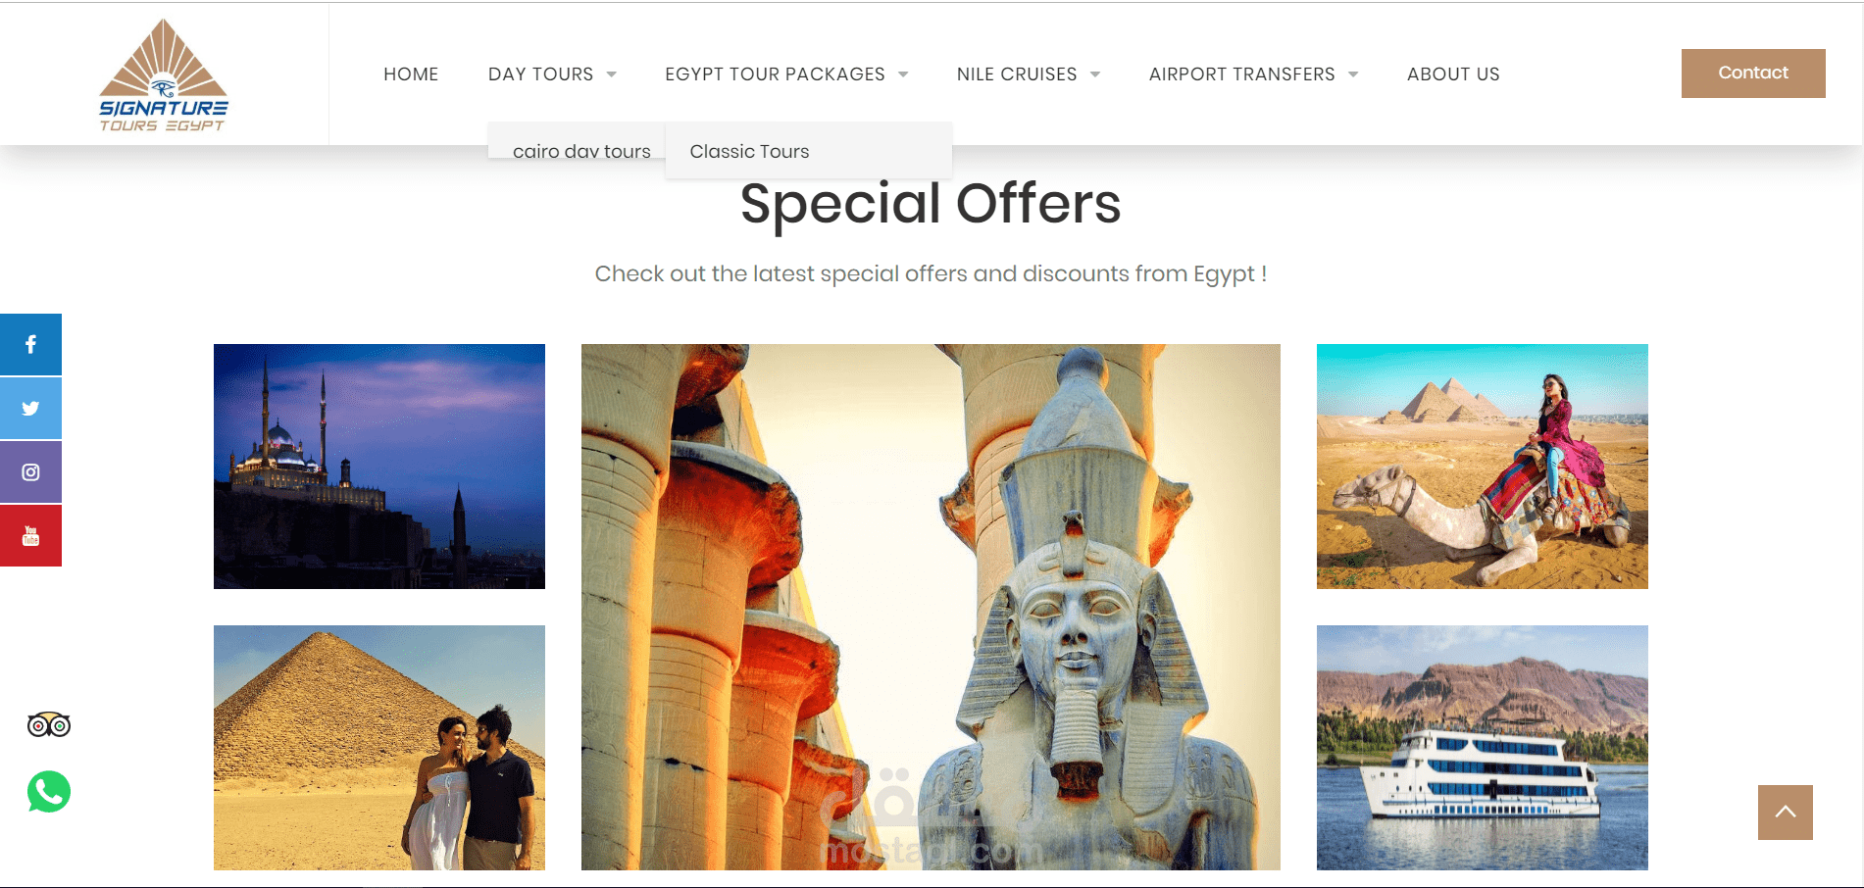Open the Twitter social link
Image resolution: width=1864 pixels, height=888 pixels.
tap(30, 408)
